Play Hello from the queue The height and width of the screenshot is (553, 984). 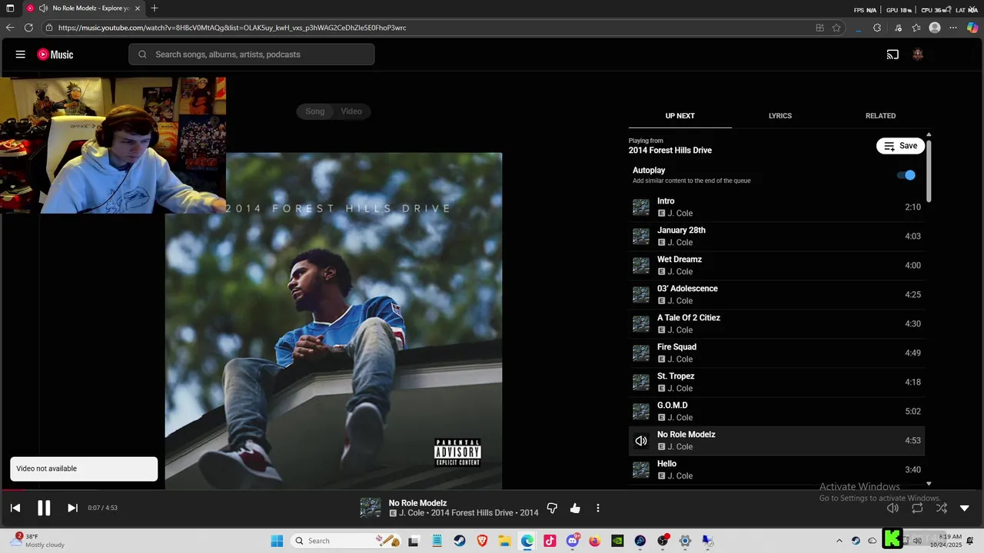tap(776, 470)
